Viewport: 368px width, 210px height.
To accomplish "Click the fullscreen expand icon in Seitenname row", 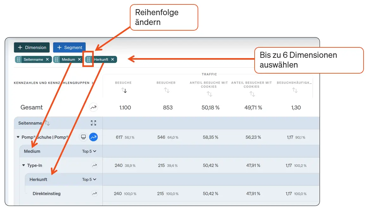I will 93,123.
